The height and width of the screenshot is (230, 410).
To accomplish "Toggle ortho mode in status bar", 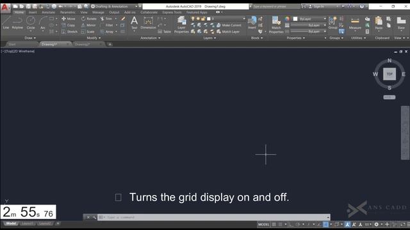I will coord(291,224).
